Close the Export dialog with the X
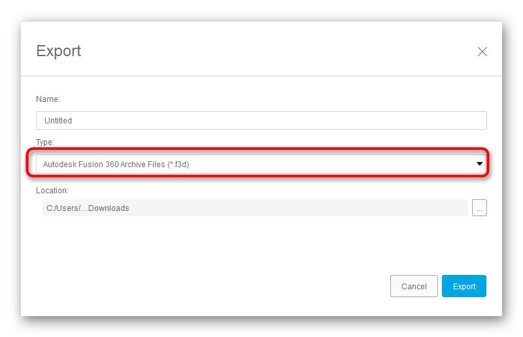This screenshot has width=523, height=337. pyautogui.click(x=482, y=52)
